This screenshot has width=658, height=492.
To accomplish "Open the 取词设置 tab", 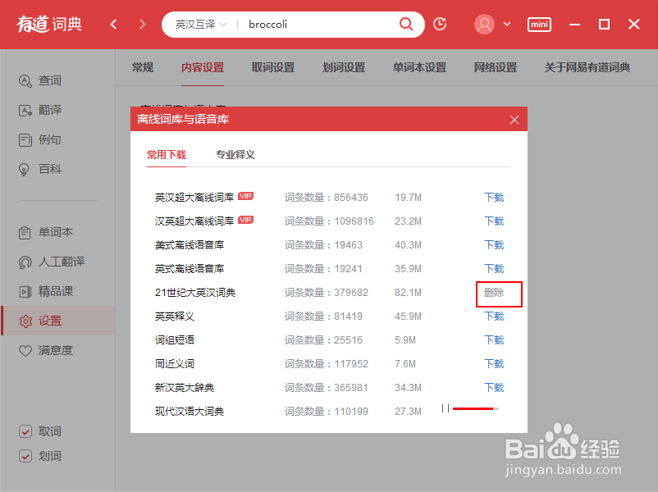I will click(273, 67).
